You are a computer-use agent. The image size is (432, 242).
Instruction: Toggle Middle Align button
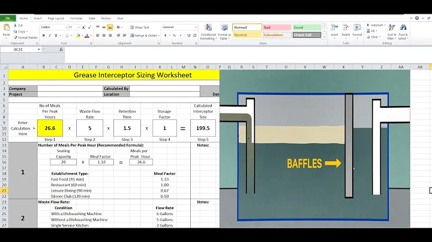click(104, 27)
